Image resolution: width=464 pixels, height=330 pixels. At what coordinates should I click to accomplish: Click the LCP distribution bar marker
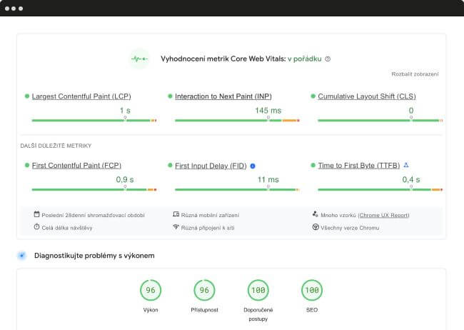[125, 119]
